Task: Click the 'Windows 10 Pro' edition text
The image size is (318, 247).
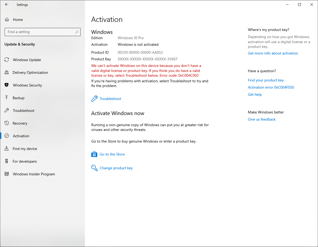Action: (131, 38)
